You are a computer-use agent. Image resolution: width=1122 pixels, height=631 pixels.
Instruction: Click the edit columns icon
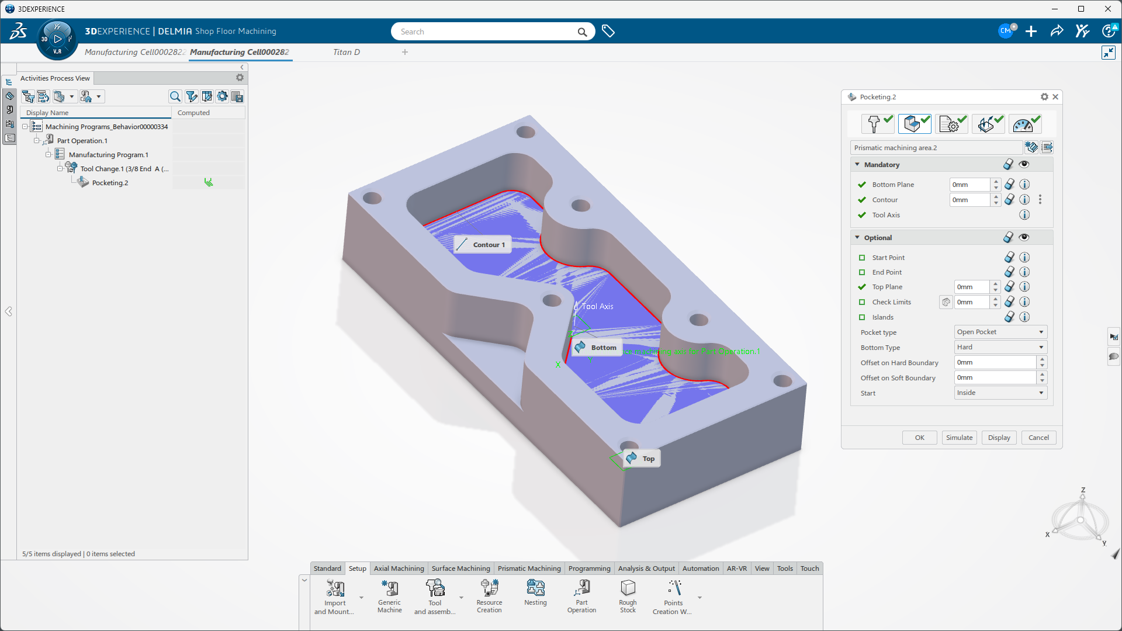pos(207,96)
